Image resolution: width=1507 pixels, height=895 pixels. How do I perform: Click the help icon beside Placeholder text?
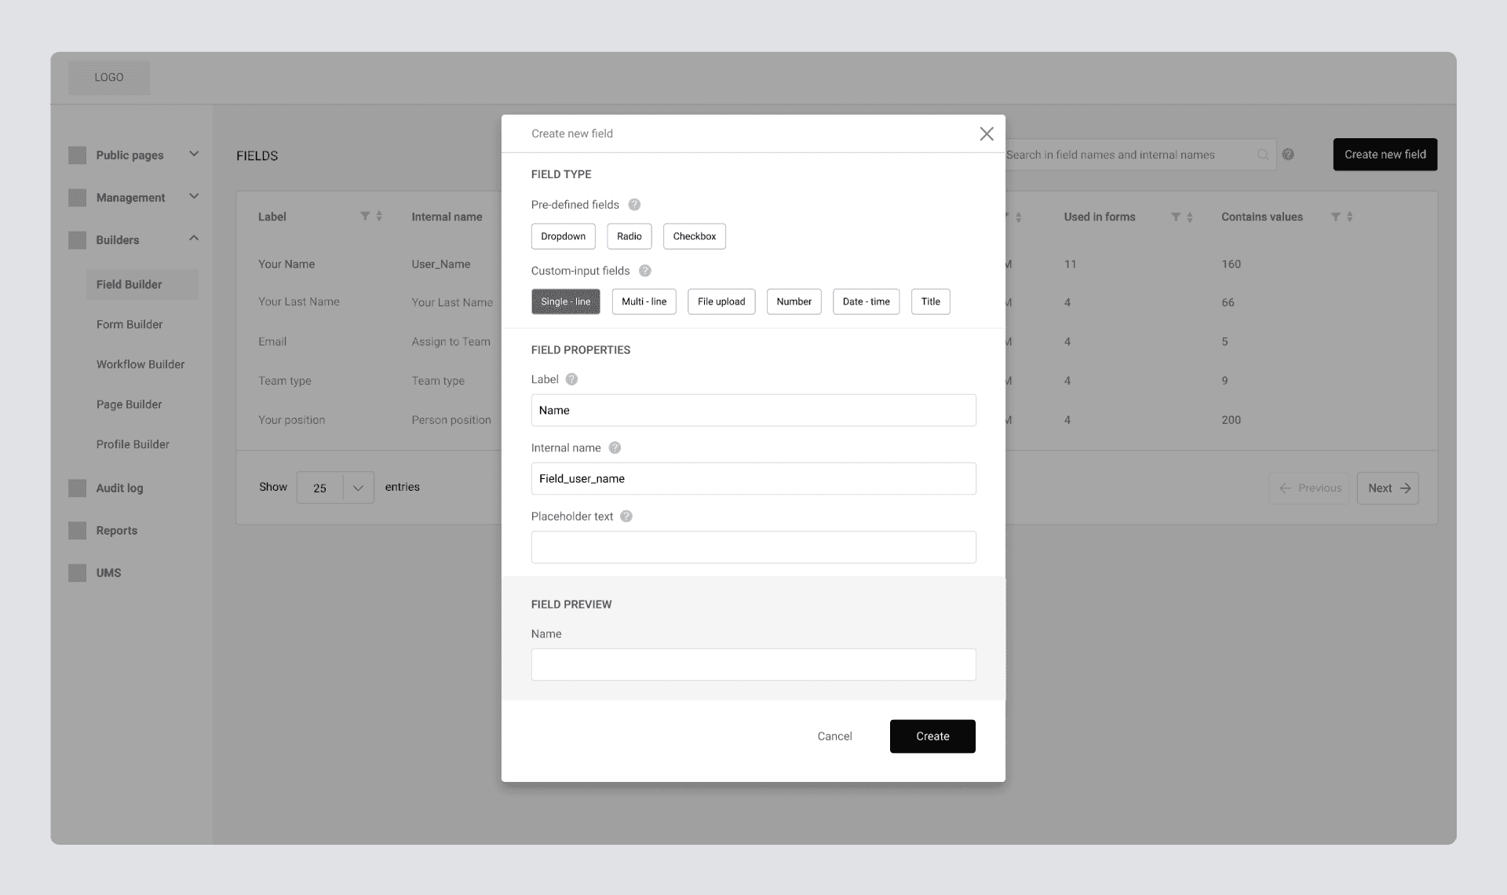point(626,516)
